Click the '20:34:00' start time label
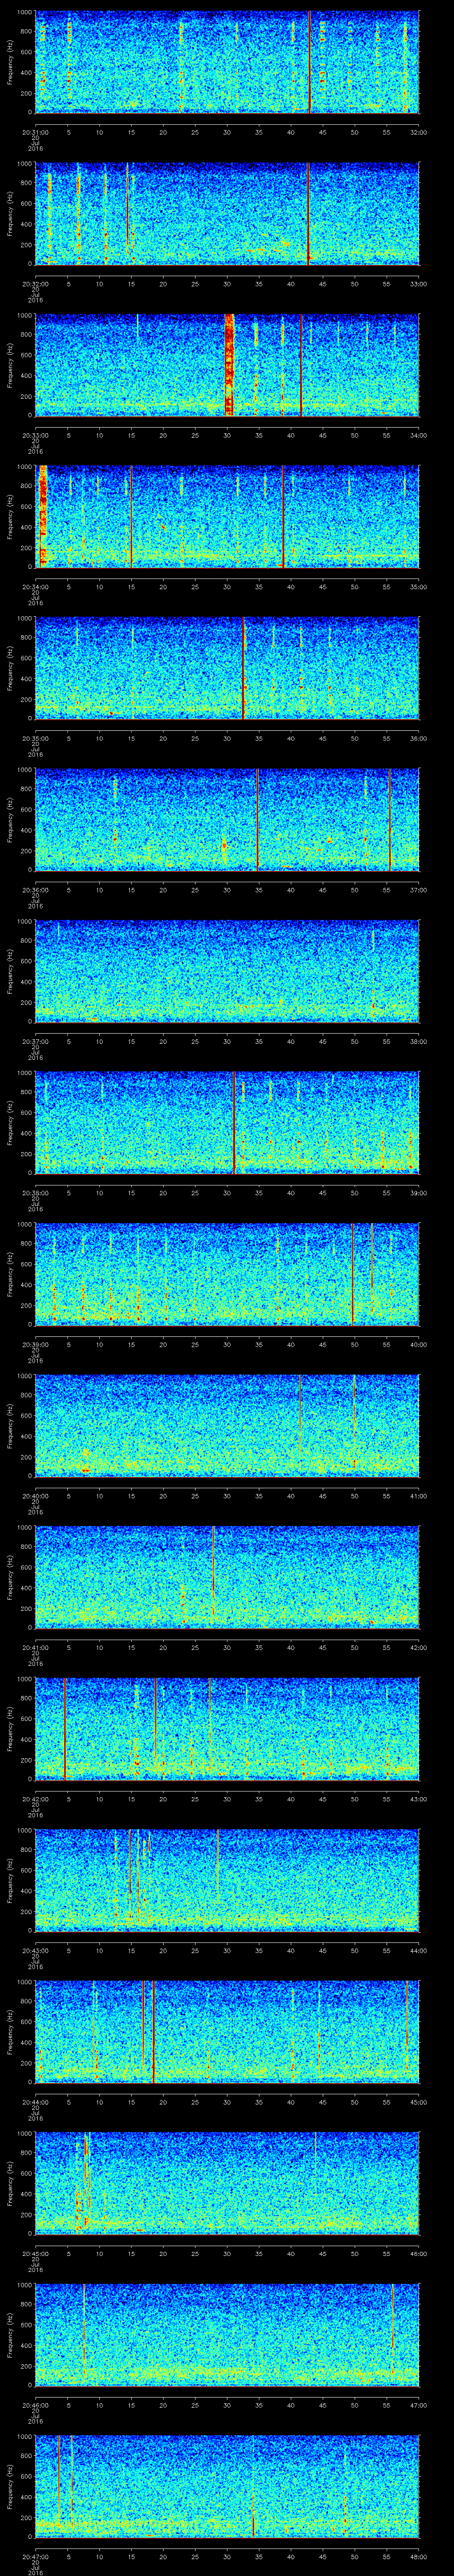 35,587
